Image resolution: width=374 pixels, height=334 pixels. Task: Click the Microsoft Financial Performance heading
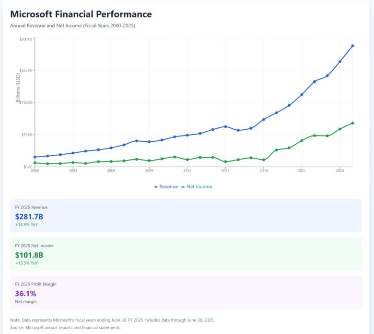click(x=81, y=14)
